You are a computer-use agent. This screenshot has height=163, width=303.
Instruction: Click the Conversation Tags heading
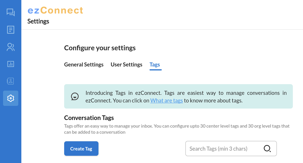pos(89,118)
